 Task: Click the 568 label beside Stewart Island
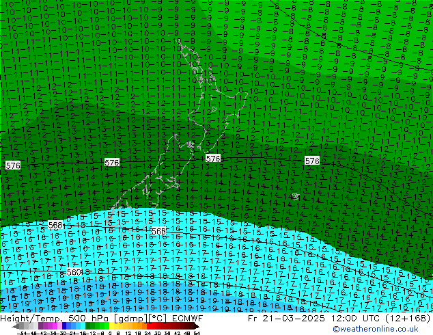pos(158,231)
